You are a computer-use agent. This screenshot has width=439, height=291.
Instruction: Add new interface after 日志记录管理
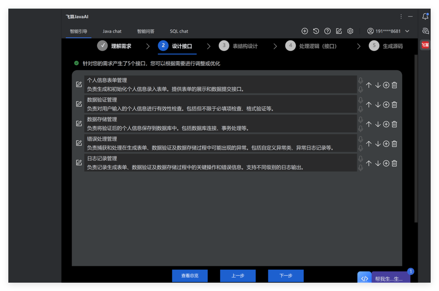[386, 163]
